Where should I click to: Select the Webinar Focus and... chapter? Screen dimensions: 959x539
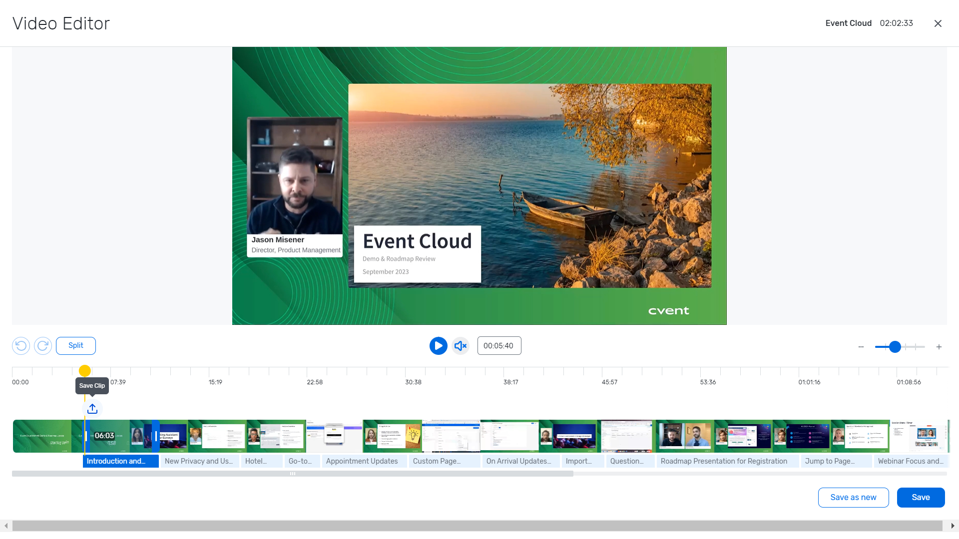[x=912, y=461]
